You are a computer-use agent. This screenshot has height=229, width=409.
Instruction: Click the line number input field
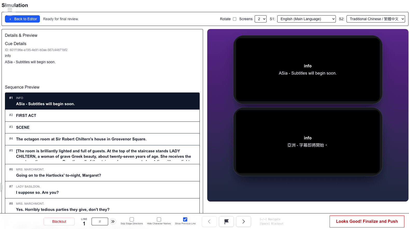coord(100,221)
